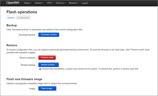
Task: Click the OpenWrt logo
Action: click(x=13, y=3)
